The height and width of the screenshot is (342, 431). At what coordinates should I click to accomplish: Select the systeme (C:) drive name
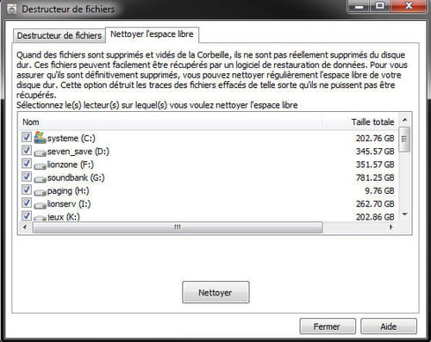point(72,139)
